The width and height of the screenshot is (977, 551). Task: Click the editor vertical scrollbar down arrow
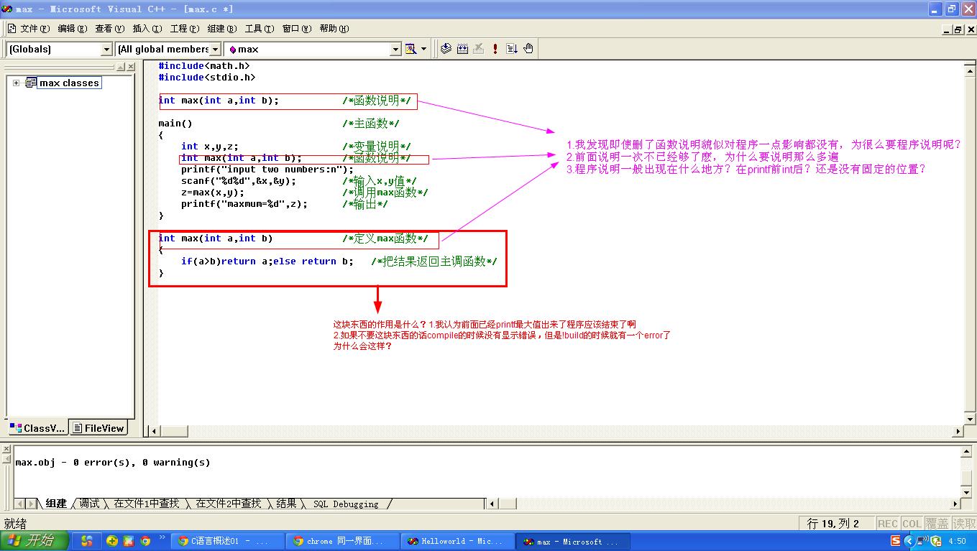pos(970,419)
